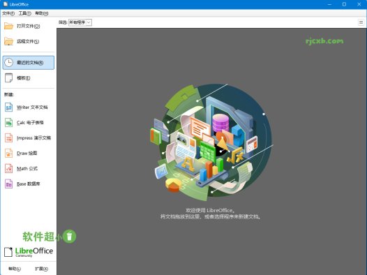
Task: Maximize the LibreOffice window
Action: tap(344, 4)
